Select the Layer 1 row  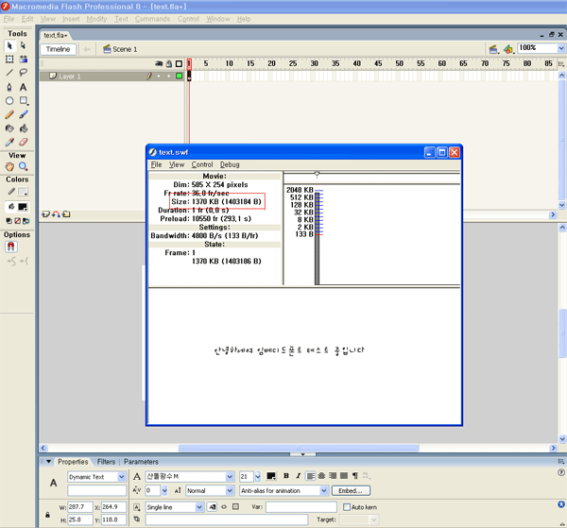(112, 76)
